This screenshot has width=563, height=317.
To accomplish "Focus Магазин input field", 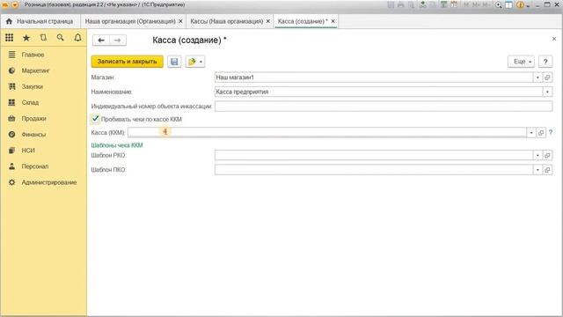I will (374, 77).
